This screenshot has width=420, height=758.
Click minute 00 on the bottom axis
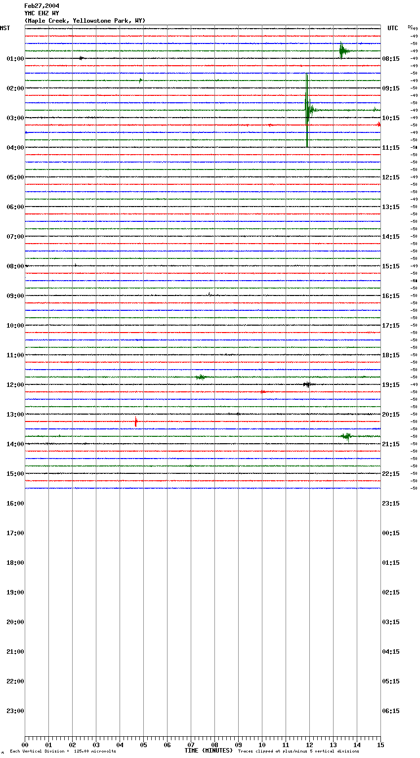pos(25,745)
